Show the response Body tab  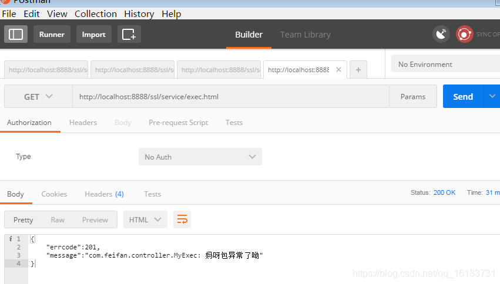click(16, 194)
